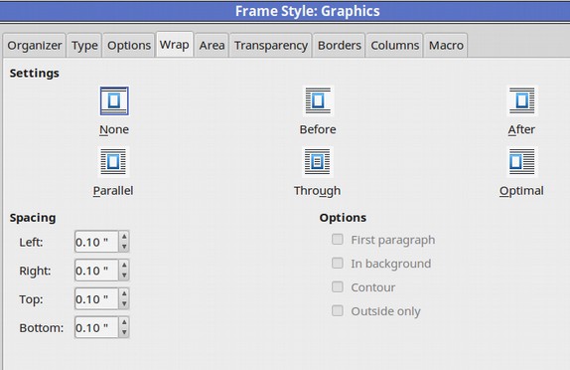Image resolution: width=570 pixels, height=370 pixels.
Task: Enable the First paragraph checkbox
Action: 338,240
